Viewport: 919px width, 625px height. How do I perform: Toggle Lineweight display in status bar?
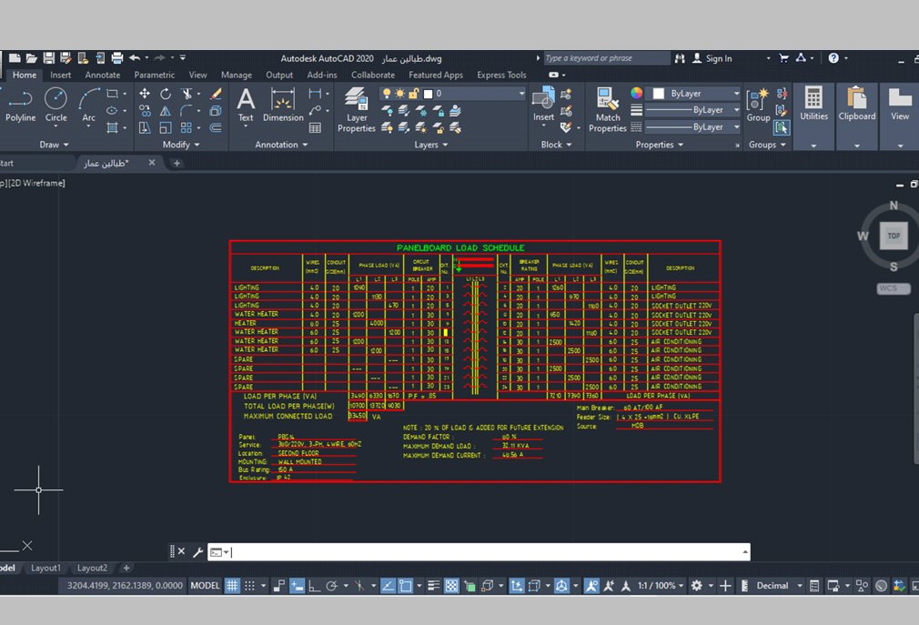434,586
